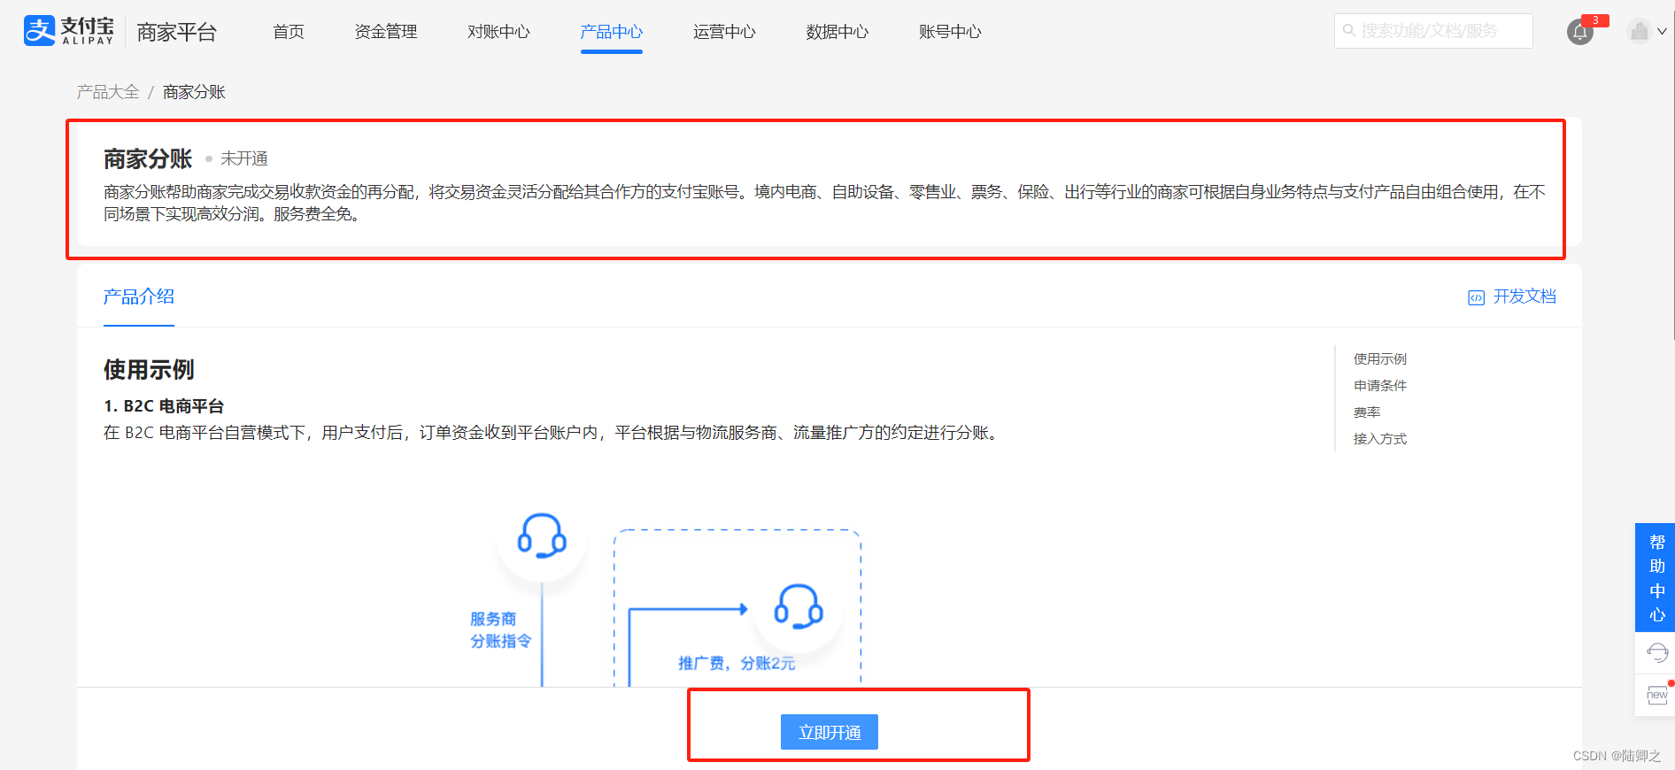This screenshot has height=770, width=1675.
Task: Open the 资金管理 menu item
Action: 386,32
